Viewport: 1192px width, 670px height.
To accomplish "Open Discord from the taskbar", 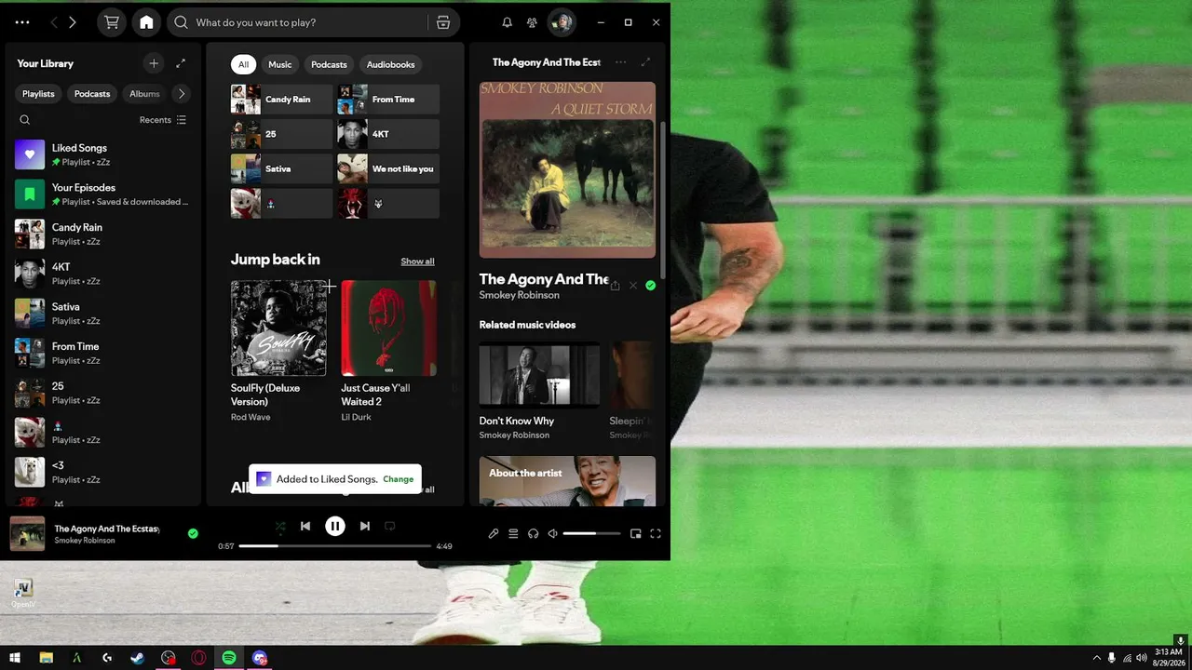I will 260,658.
